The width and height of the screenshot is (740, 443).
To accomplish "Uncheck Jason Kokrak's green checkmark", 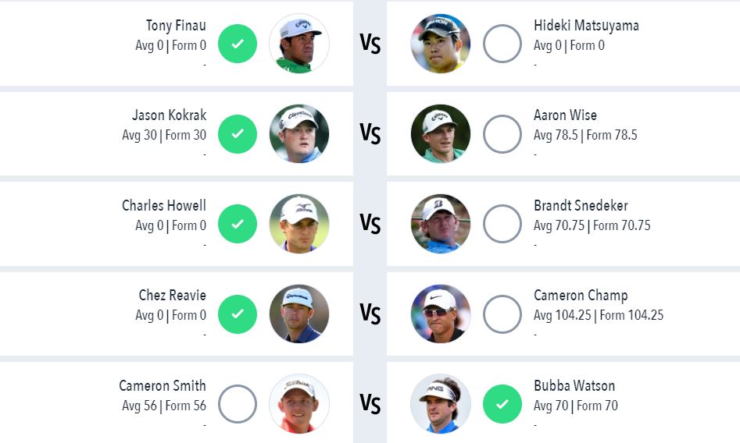I will (238, 134).
